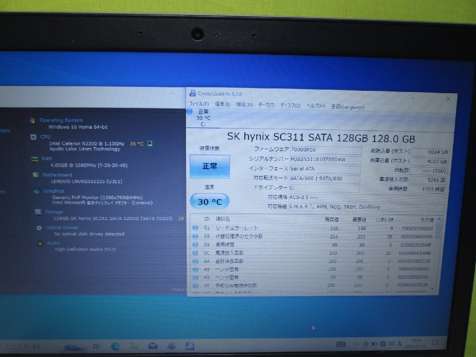Click the 生の値 column header
476x357 pixels.
tap(427, 219)
